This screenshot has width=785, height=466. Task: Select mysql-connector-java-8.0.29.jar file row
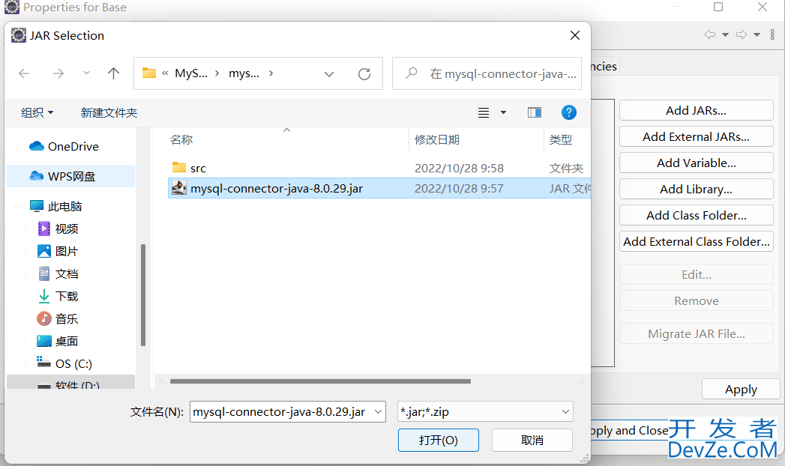tap(379, 189)
